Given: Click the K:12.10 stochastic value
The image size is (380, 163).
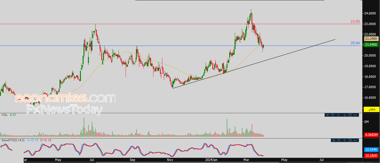Looking at the screenshot, I should 33,140.
